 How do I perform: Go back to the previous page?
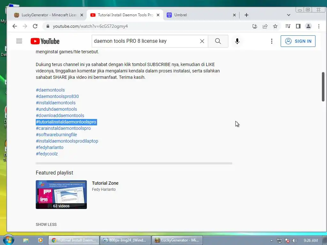15,26
